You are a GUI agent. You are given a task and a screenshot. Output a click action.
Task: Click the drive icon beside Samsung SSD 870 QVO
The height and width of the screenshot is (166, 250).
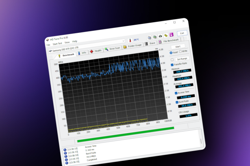(x=50, y=51)
